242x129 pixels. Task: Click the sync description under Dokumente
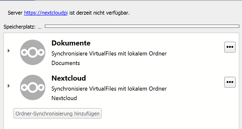coord(109,54)
